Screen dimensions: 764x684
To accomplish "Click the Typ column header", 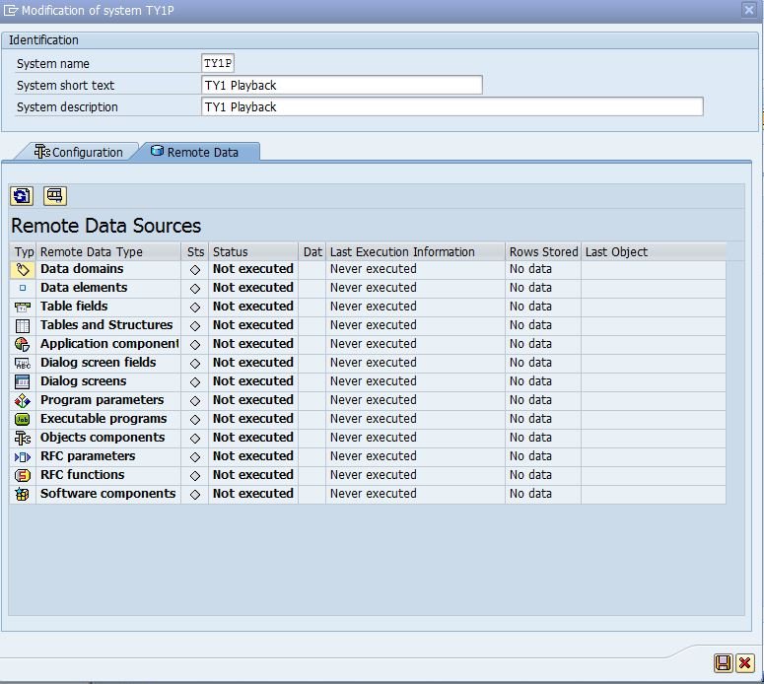I will (23, 251).
